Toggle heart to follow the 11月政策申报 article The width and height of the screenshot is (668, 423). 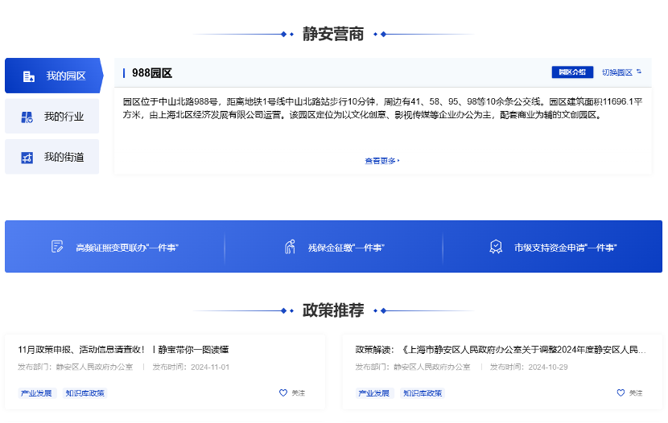(x=283, y=393)
